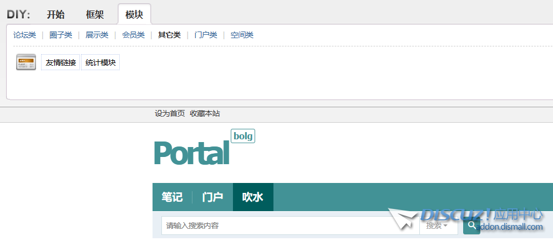The width and height of the screenshot is (553, 241).
Task: Pick the 友情链接 module
Action: (60, 62)
